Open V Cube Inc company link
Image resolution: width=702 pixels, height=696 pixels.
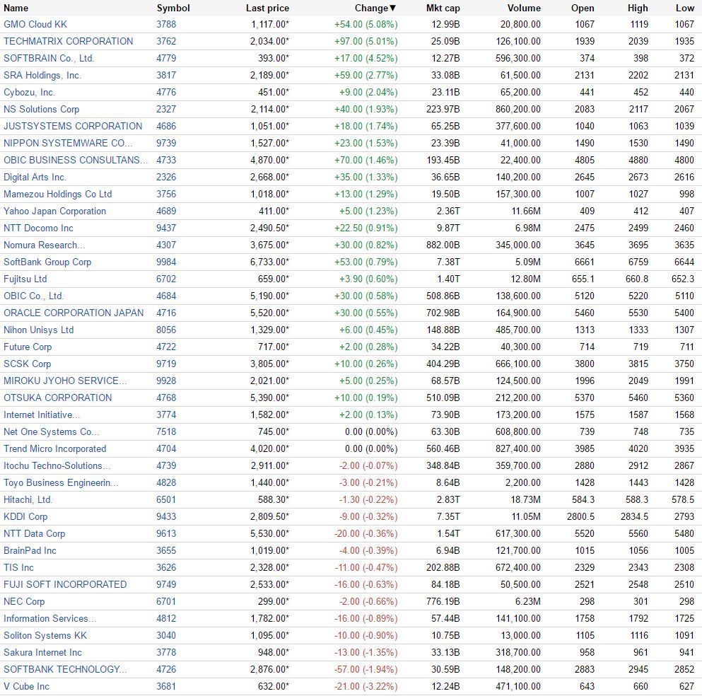(x=26, y=687)
